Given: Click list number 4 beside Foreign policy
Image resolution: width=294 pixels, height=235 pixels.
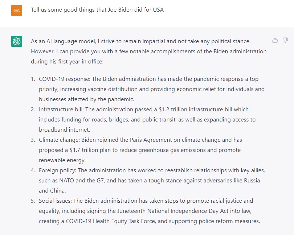Looking at the screenshot, I should pos(33,170).
